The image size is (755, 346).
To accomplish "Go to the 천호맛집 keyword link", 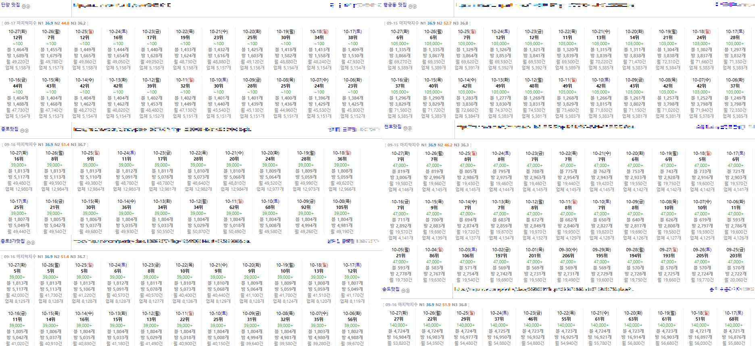I will (393, 127).
